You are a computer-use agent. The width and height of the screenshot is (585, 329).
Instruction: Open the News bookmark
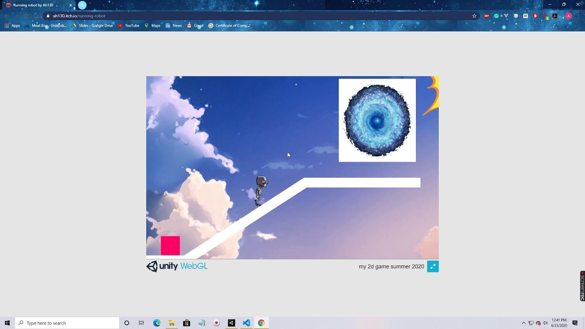coord(174,26)
